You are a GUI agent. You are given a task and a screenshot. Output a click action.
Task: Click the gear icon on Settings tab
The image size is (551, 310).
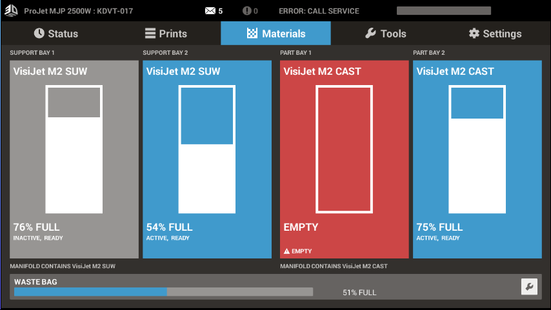(474, 34)
